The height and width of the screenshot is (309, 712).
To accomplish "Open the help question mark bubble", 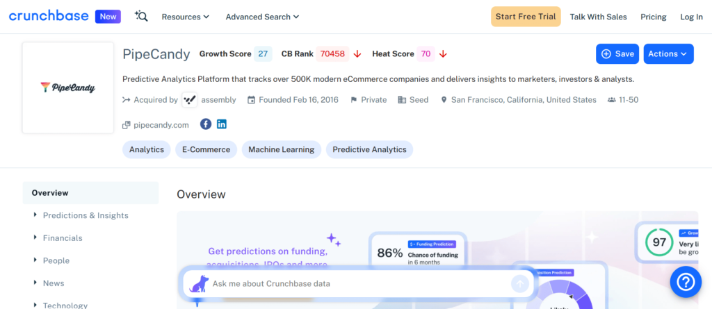I will tap(685, 282).
